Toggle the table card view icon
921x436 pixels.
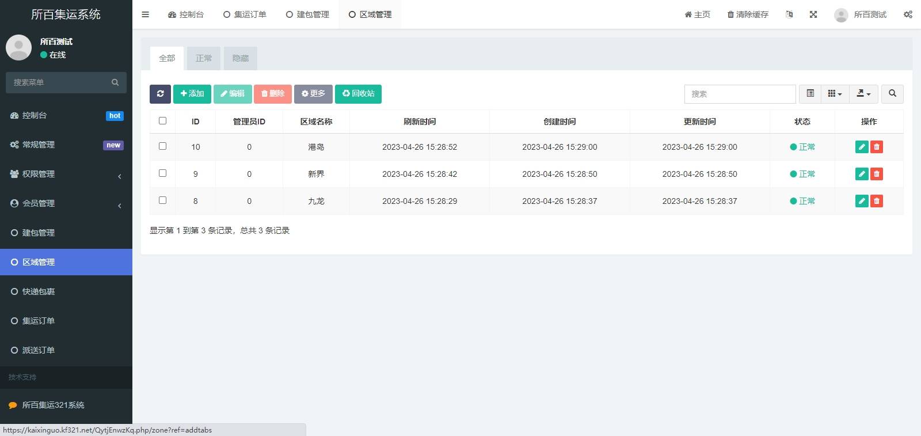810,94
